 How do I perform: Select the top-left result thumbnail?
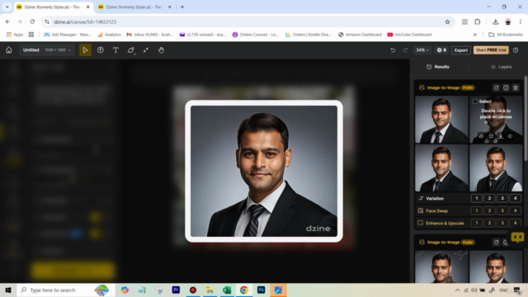coord(441,120)
